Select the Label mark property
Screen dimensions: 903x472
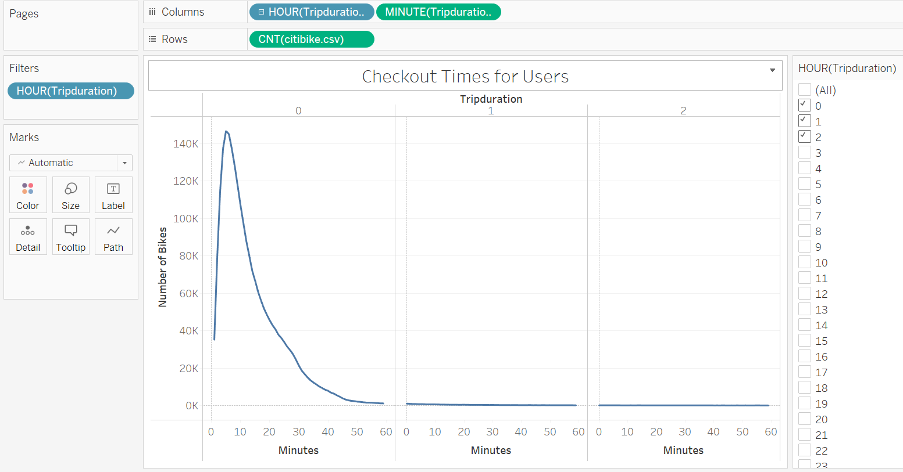click(x=113, y=194)
